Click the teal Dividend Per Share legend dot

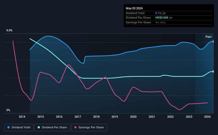39,127
